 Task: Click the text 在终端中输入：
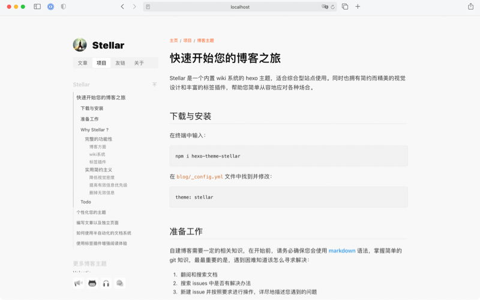tap(188, 136)
